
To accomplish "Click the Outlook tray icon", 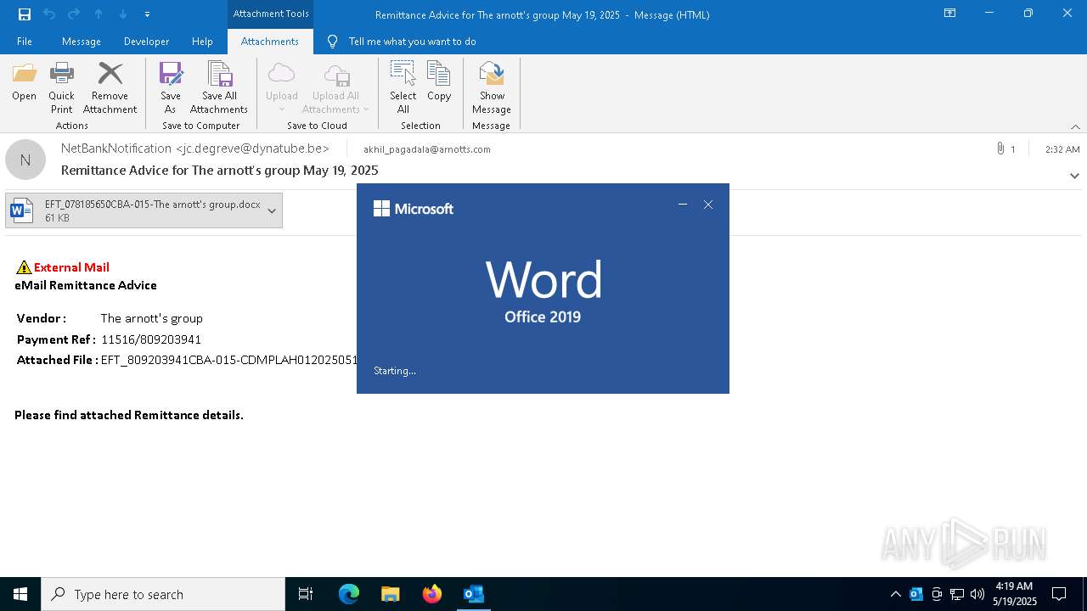I will [916, 594].
